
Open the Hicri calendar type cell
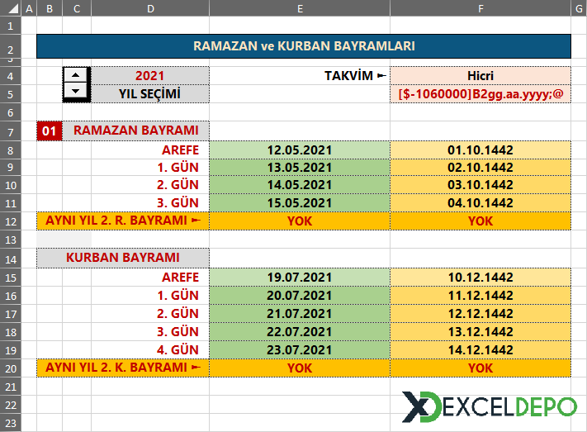(480, 75)
